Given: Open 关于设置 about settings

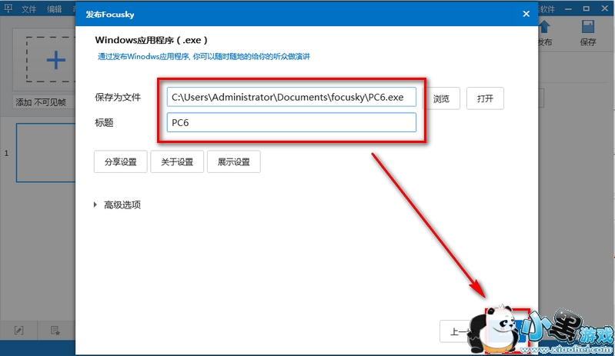Looking at the screenshot, I should 177,161.
